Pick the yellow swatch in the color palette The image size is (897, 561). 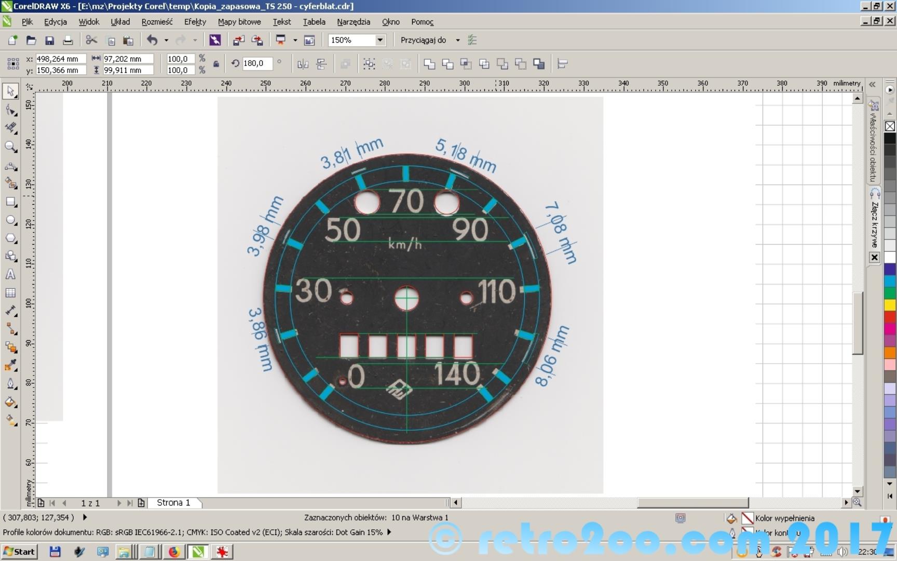890,305
